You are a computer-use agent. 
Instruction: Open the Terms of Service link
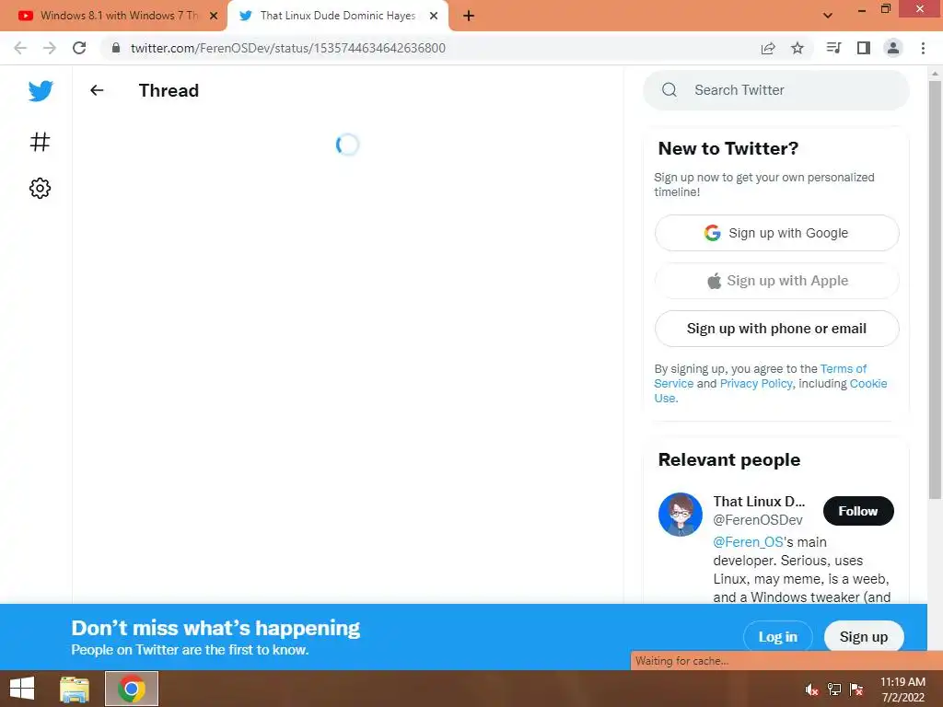click(x=844, y=368)
